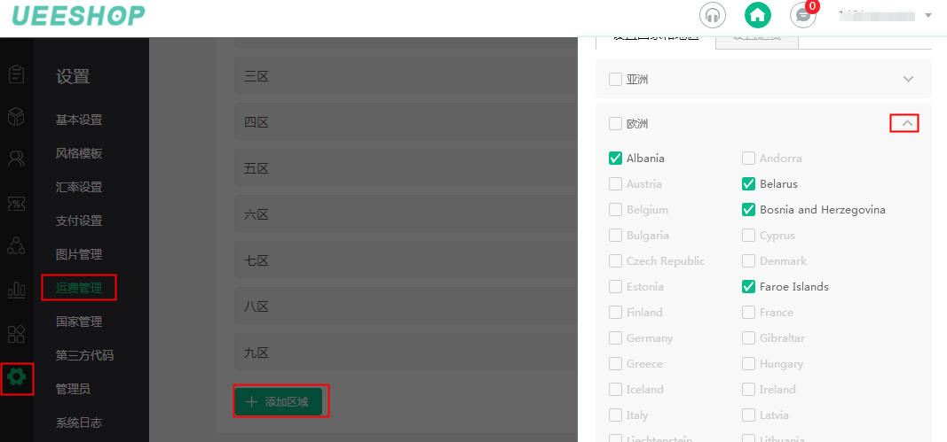Click the 添加区域 button

[278, 401]
